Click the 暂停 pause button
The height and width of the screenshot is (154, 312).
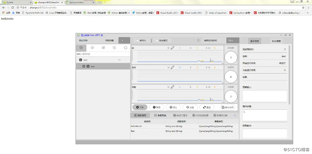coord(157,107)
